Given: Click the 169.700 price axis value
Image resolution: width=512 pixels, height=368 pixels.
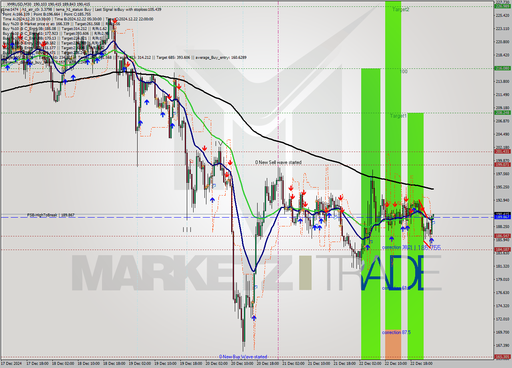Looking at the screenshot, I should 502,332.
